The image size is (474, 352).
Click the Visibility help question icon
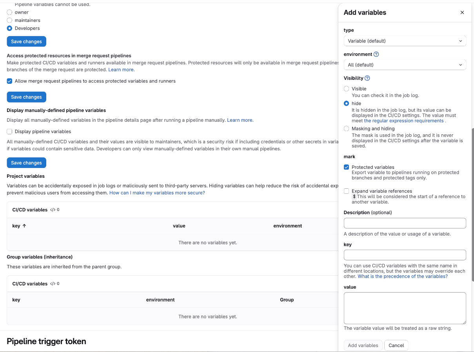pyautogui.click(x=367, y=78)
